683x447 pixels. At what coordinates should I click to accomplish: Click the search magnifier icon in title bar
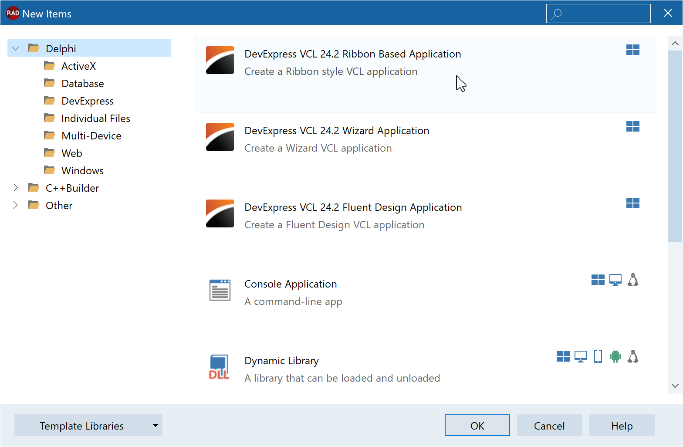click(x=556, y=14)
